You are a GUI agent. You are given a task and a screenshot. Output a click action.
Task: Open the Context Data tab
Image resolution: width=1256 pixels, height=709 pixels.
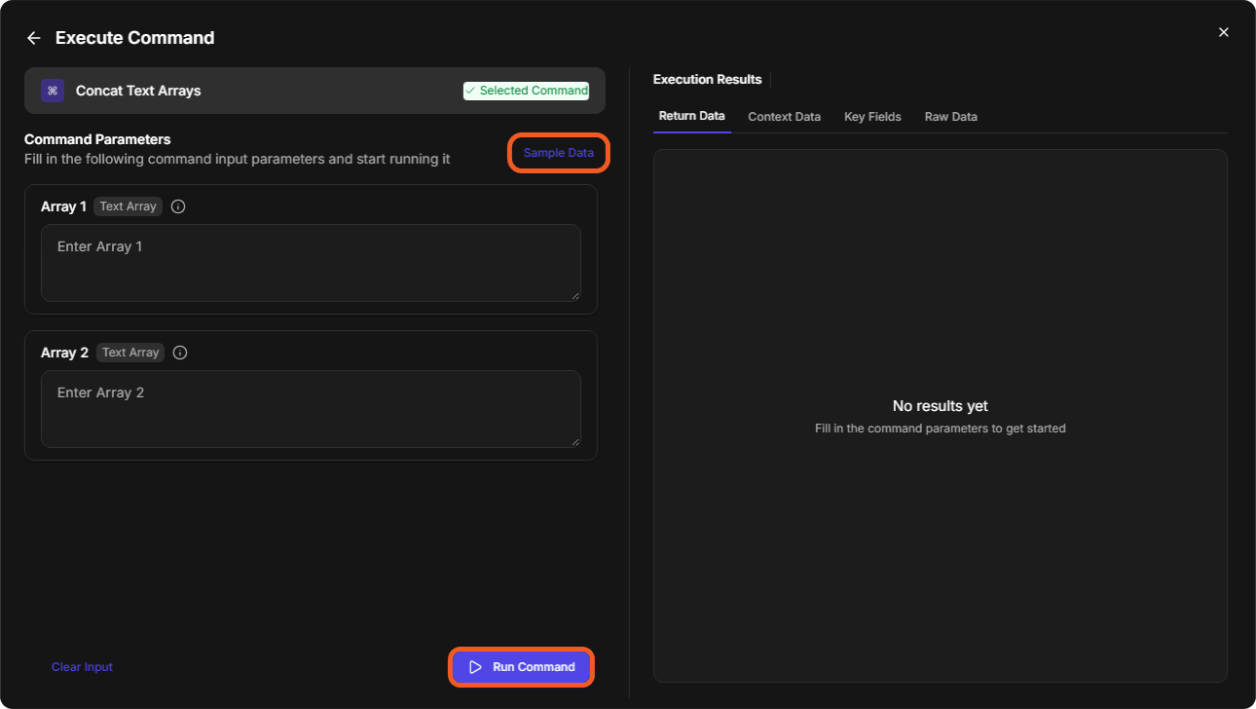click(x=784, y=117)
